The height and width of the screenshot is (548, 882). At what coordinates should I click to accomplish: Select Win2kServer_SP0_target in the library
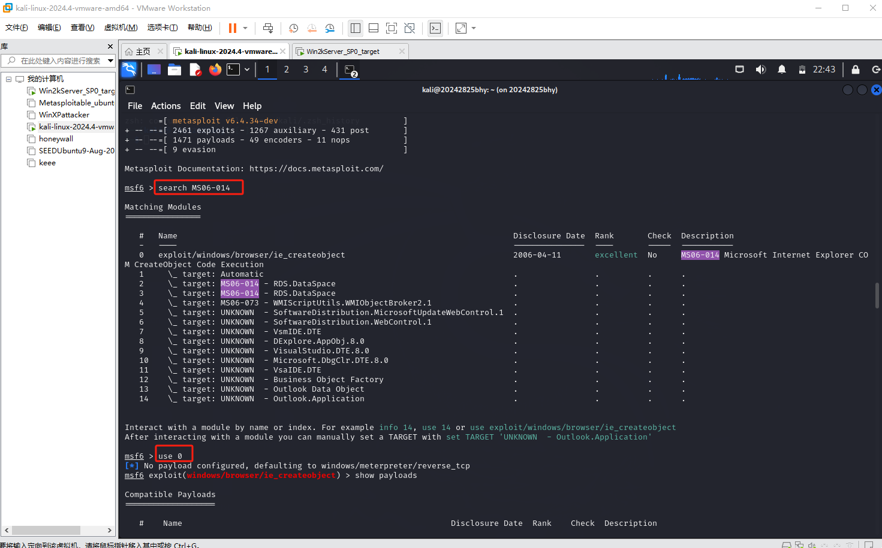(71, 91)
